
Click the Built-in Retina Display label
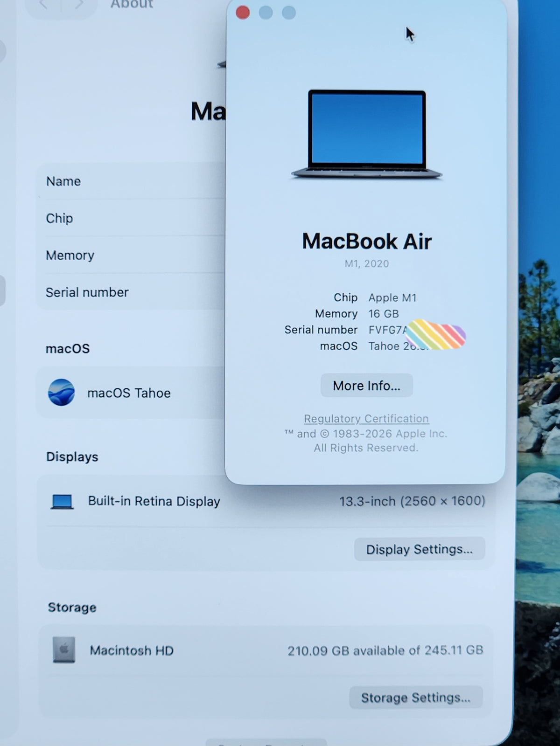tap(154, 501)
